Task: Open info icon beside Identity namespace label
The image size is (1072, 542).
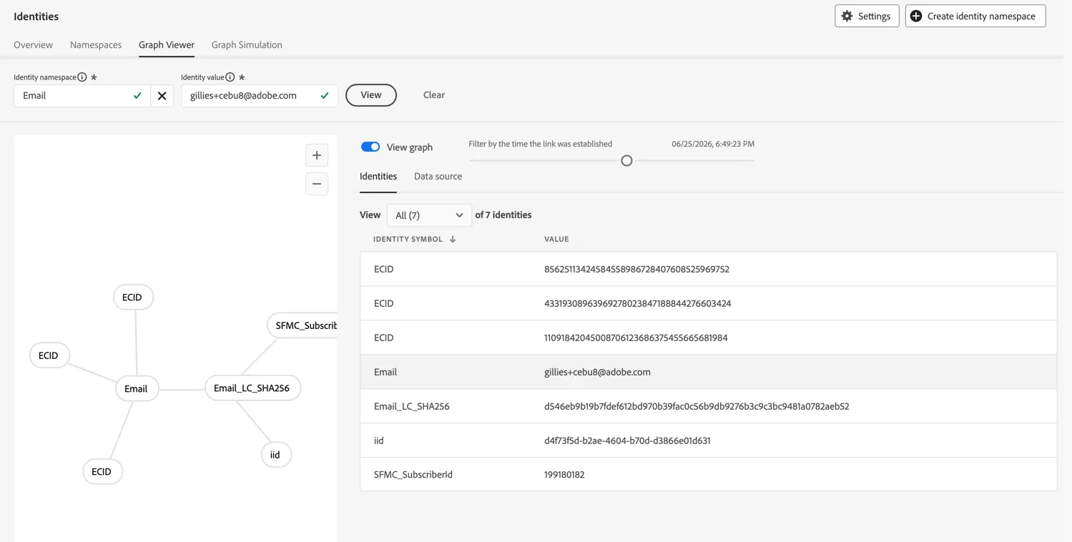Action: 82,77
